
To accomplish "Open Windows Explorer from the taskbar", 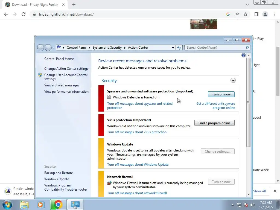I will point(24,205).
